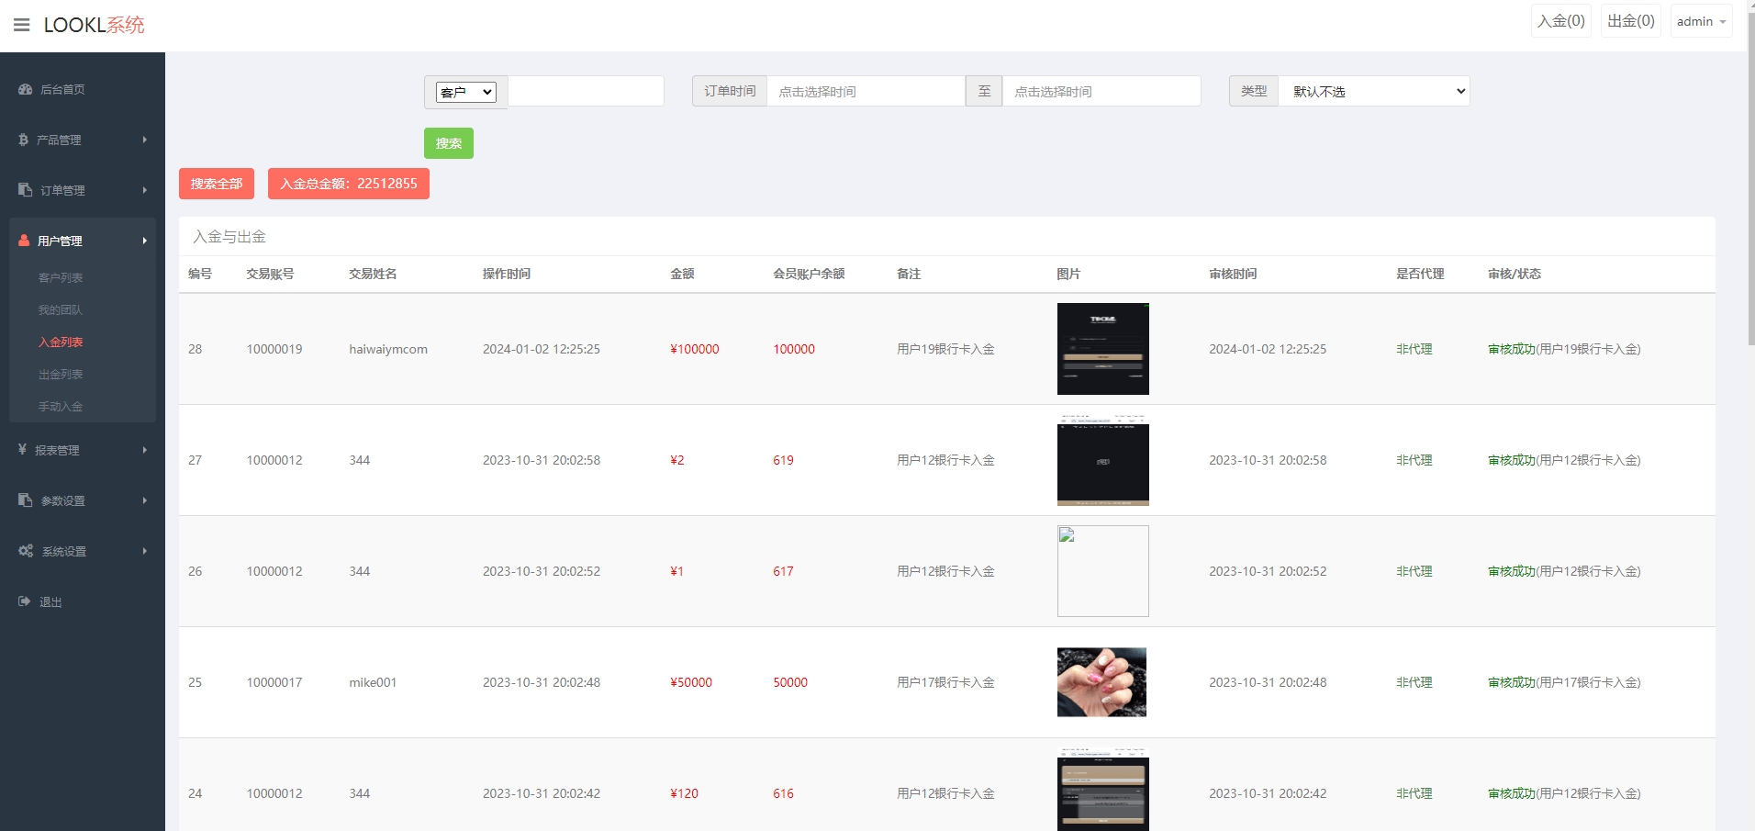Viewport: 1755px width, 831px height.
Task: Click the logout icon beside 退出
Action: point(25,601)
